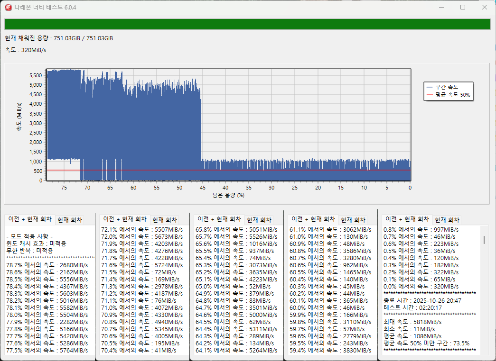
Task: Maximize the 나래온 더티 테스트 window
Action: pos(463,7)
